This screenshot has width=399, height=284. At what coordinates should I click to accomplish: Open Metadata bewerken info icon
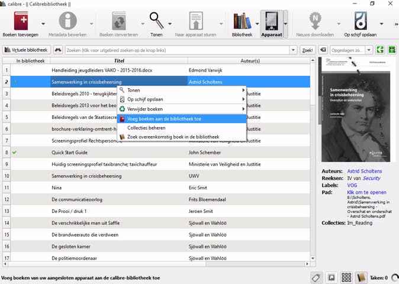[x=67, y=21]
